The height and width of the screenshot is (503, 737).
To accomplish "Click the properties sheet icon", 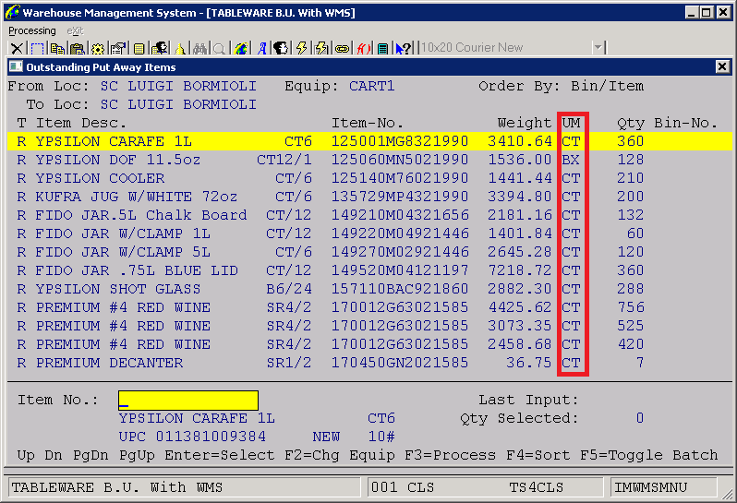I will coord(118,48).
